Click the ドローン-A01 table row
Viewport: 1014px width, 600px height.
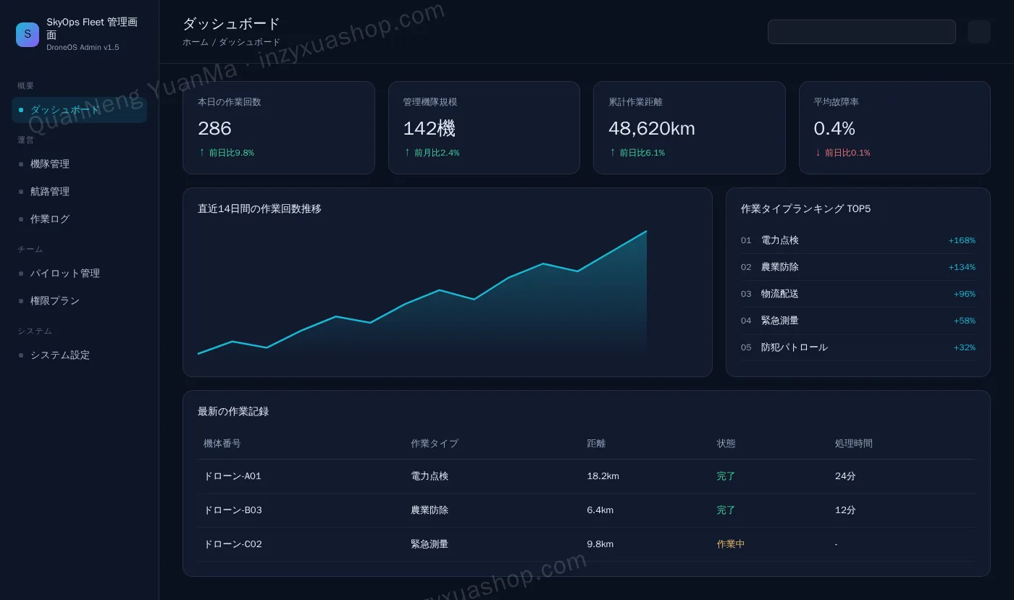[587, 476]
